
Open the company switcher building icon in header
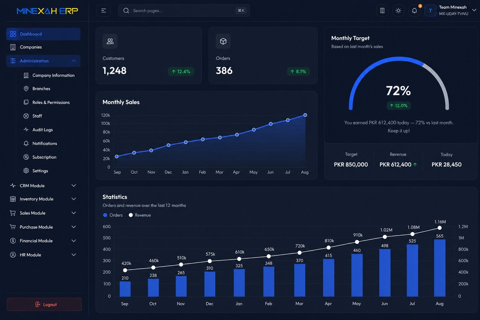point(382,11)
